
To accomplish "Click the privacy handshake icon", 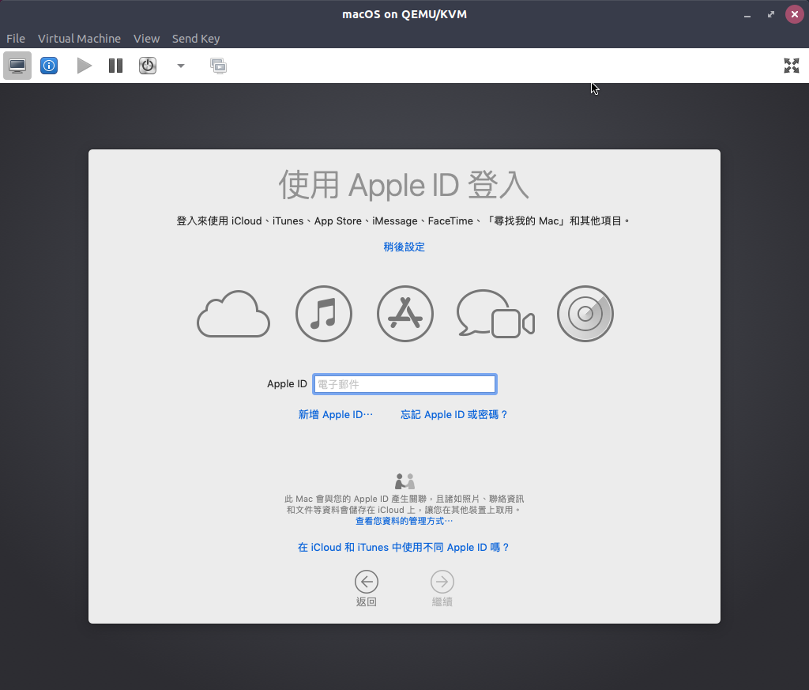I will coord(404,481).
